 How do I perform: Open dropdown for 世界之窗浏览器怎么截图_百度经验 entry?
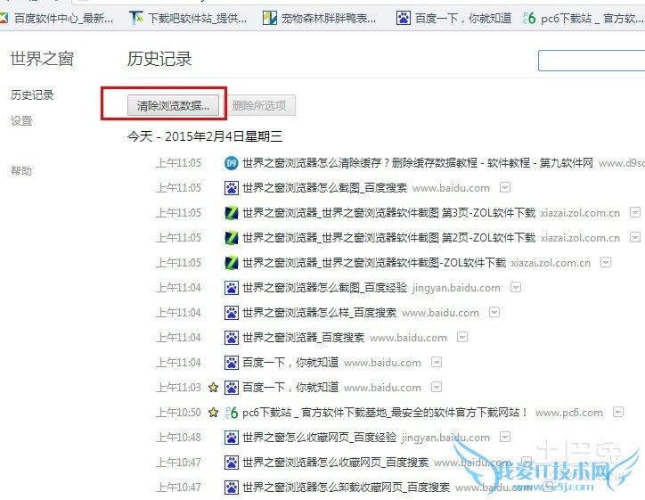click(x=516, y=287)
